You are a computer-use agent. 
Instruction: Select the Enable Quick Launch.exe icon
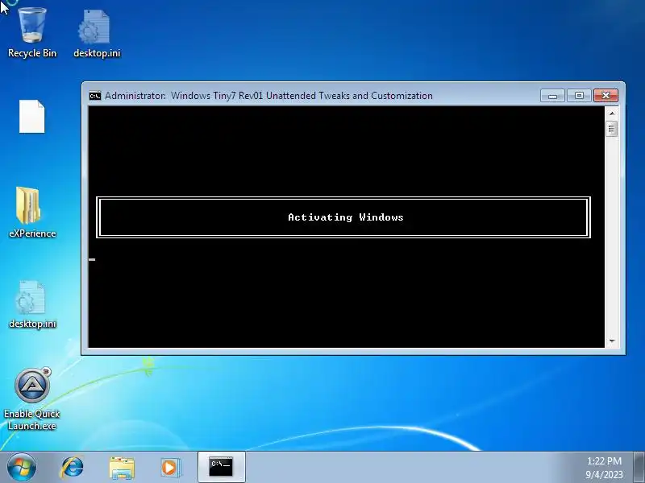(x=32, y=398)
